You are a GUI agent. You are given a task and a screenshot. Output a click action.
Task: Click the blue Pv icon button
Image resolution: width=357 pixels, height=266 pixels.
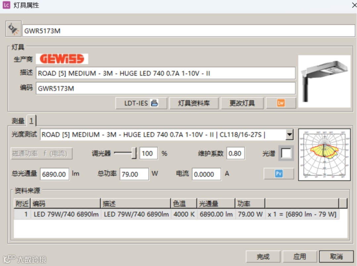(279, 174)
